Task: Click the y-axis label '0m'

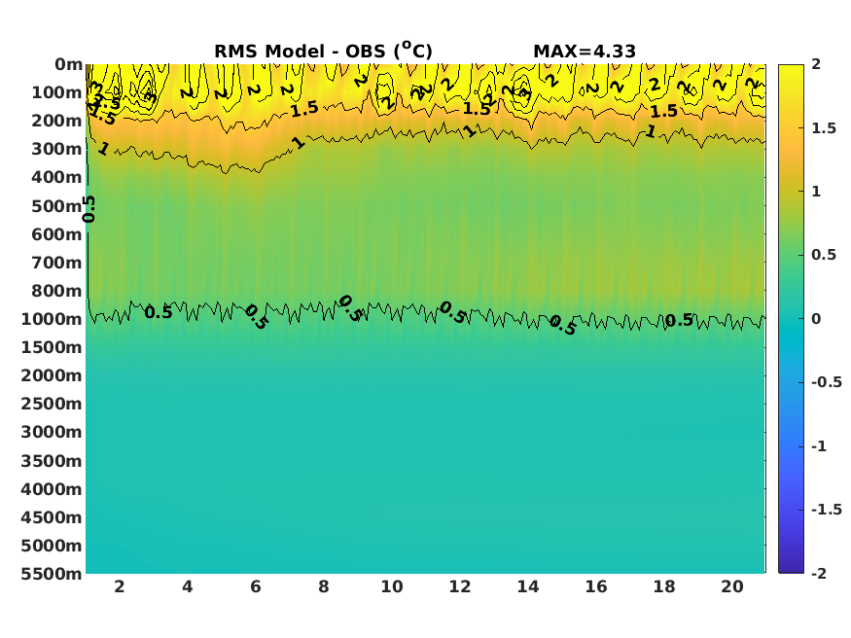Action: (x=68, y=64)
